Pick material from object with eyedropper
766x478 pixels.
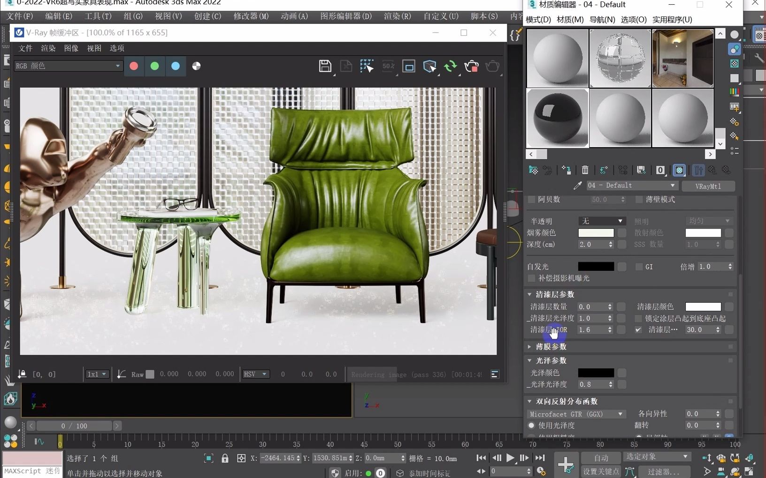pyautogui.click(x=577, y=186)
